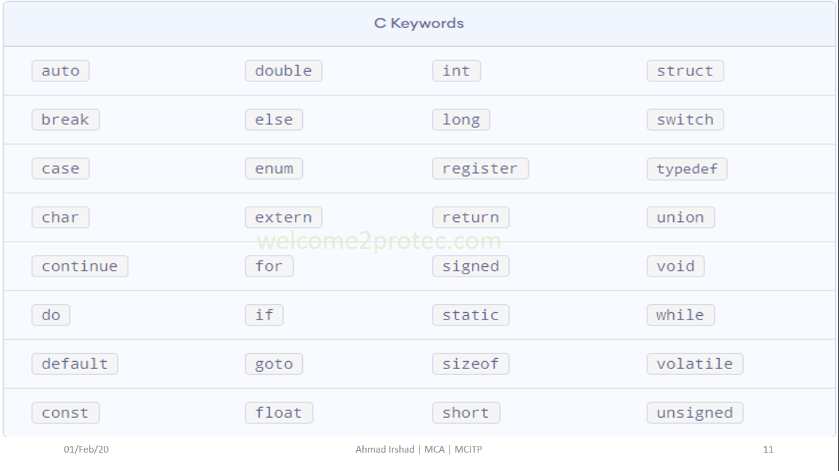Click the 'sizeof' keyword label
The height and width of the screenshot is (471, 839).
470,364
